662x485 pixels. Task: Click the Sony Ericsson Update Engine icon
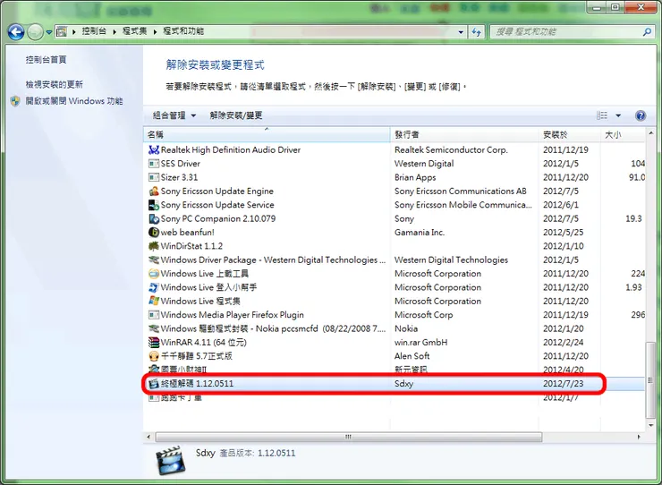click(x=154, y=191)
